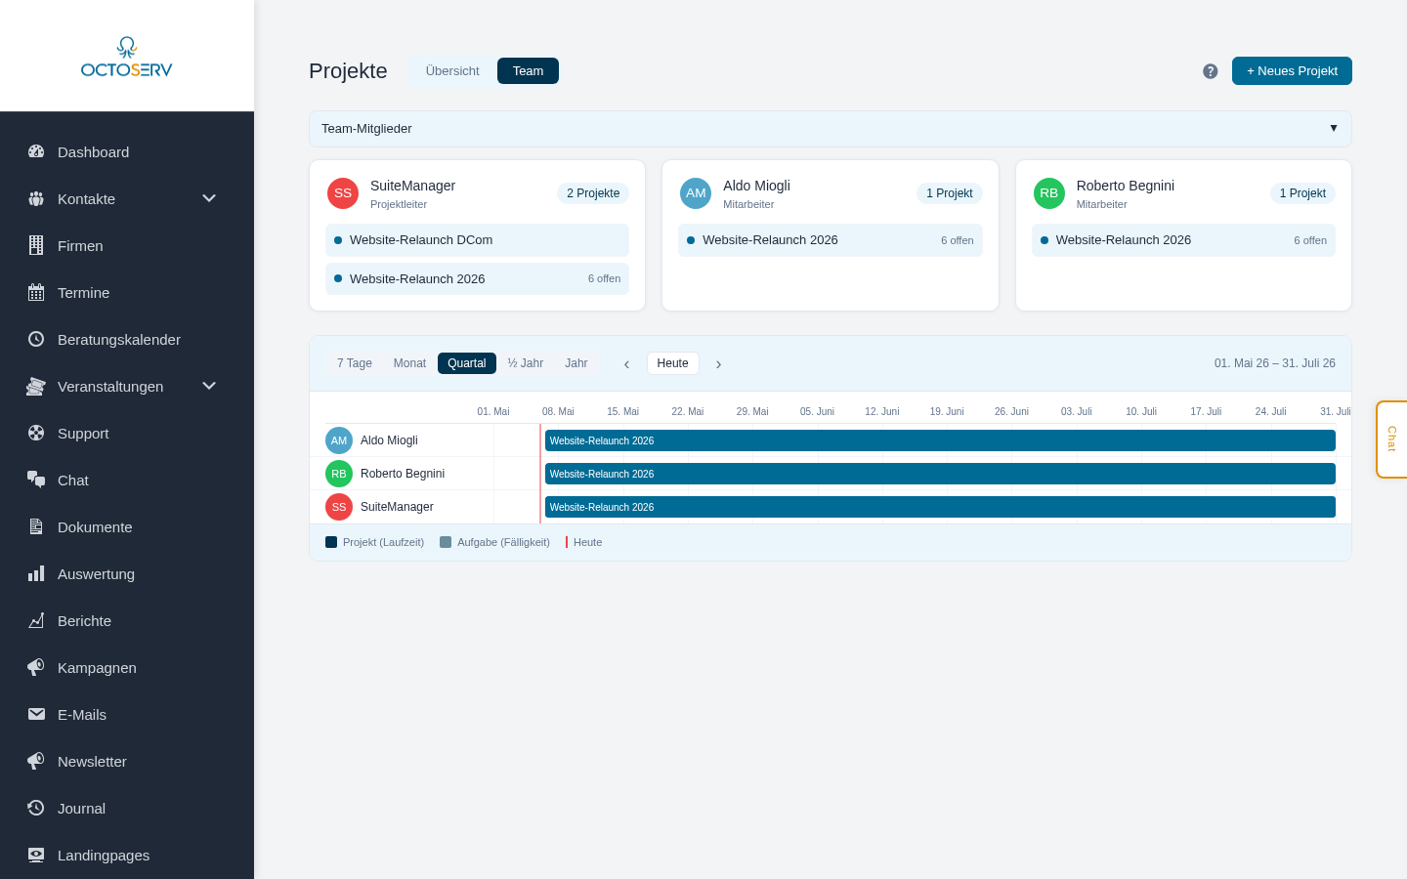This screenshot has width=1407, height=879.
Task: Click the Auswertung bar chart icon
Action: [x=36, y=573]
